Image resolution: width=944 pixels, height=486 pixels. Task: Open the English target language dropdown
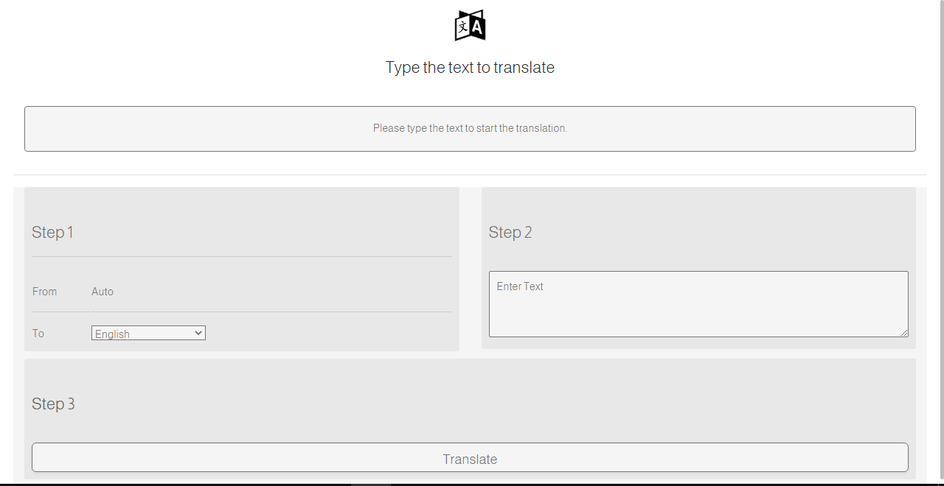(x=147, y=334)
